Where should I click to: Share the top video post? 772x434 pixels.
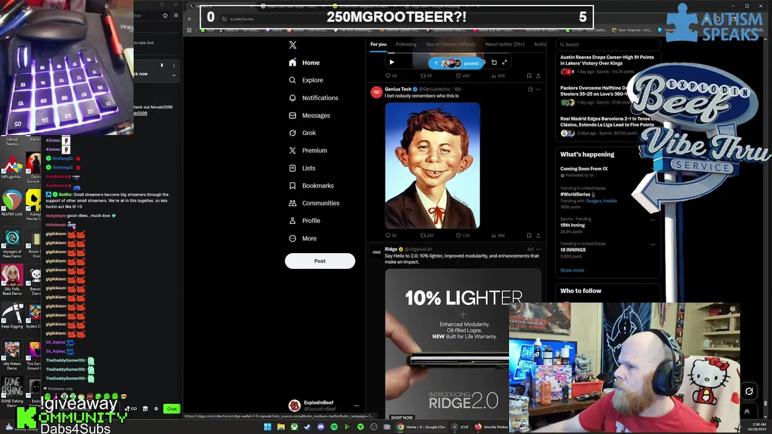point(538,76)
